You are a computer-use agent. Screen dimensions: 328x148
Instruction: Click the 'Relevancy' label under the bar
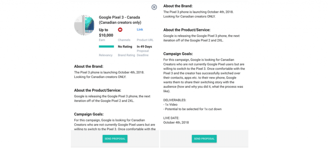tap(106, 55)
